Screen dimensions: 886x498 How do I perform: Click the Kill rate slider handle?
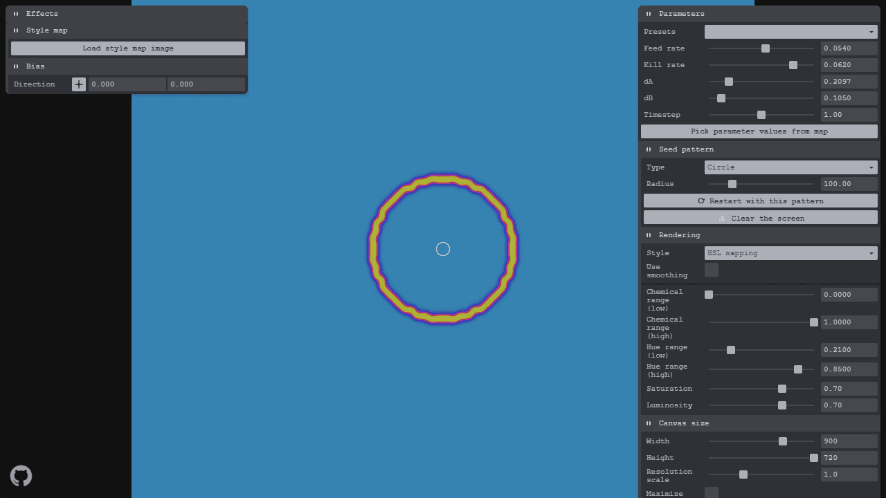coord(793,65)
